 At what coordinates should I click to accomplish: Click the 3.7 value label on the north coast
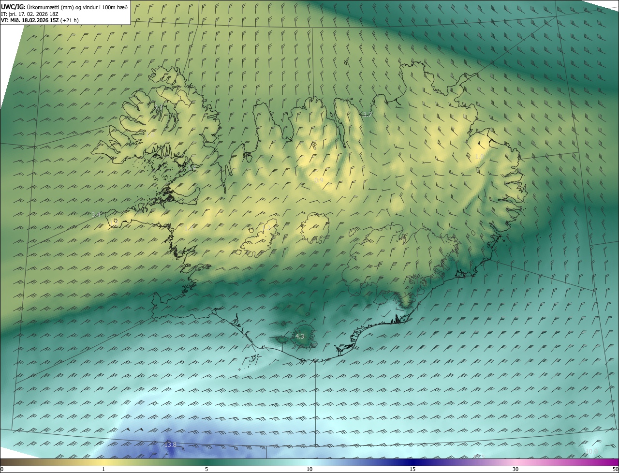367,115
